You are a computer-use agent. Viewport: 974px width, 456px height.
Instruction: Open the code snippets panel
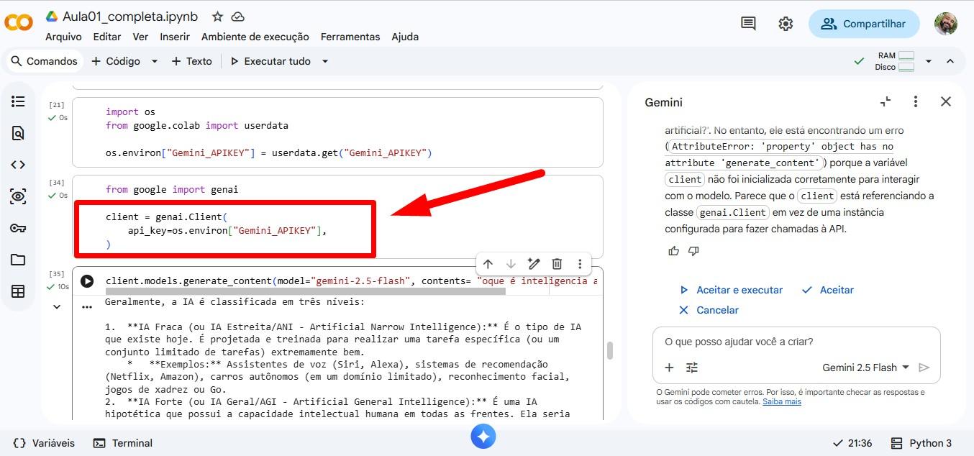point(18,164)
